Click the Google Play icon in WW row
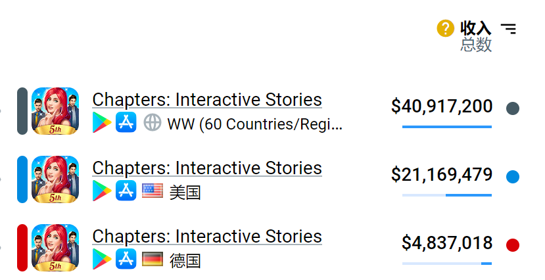545x280 pixels. (x=102, y=123)
